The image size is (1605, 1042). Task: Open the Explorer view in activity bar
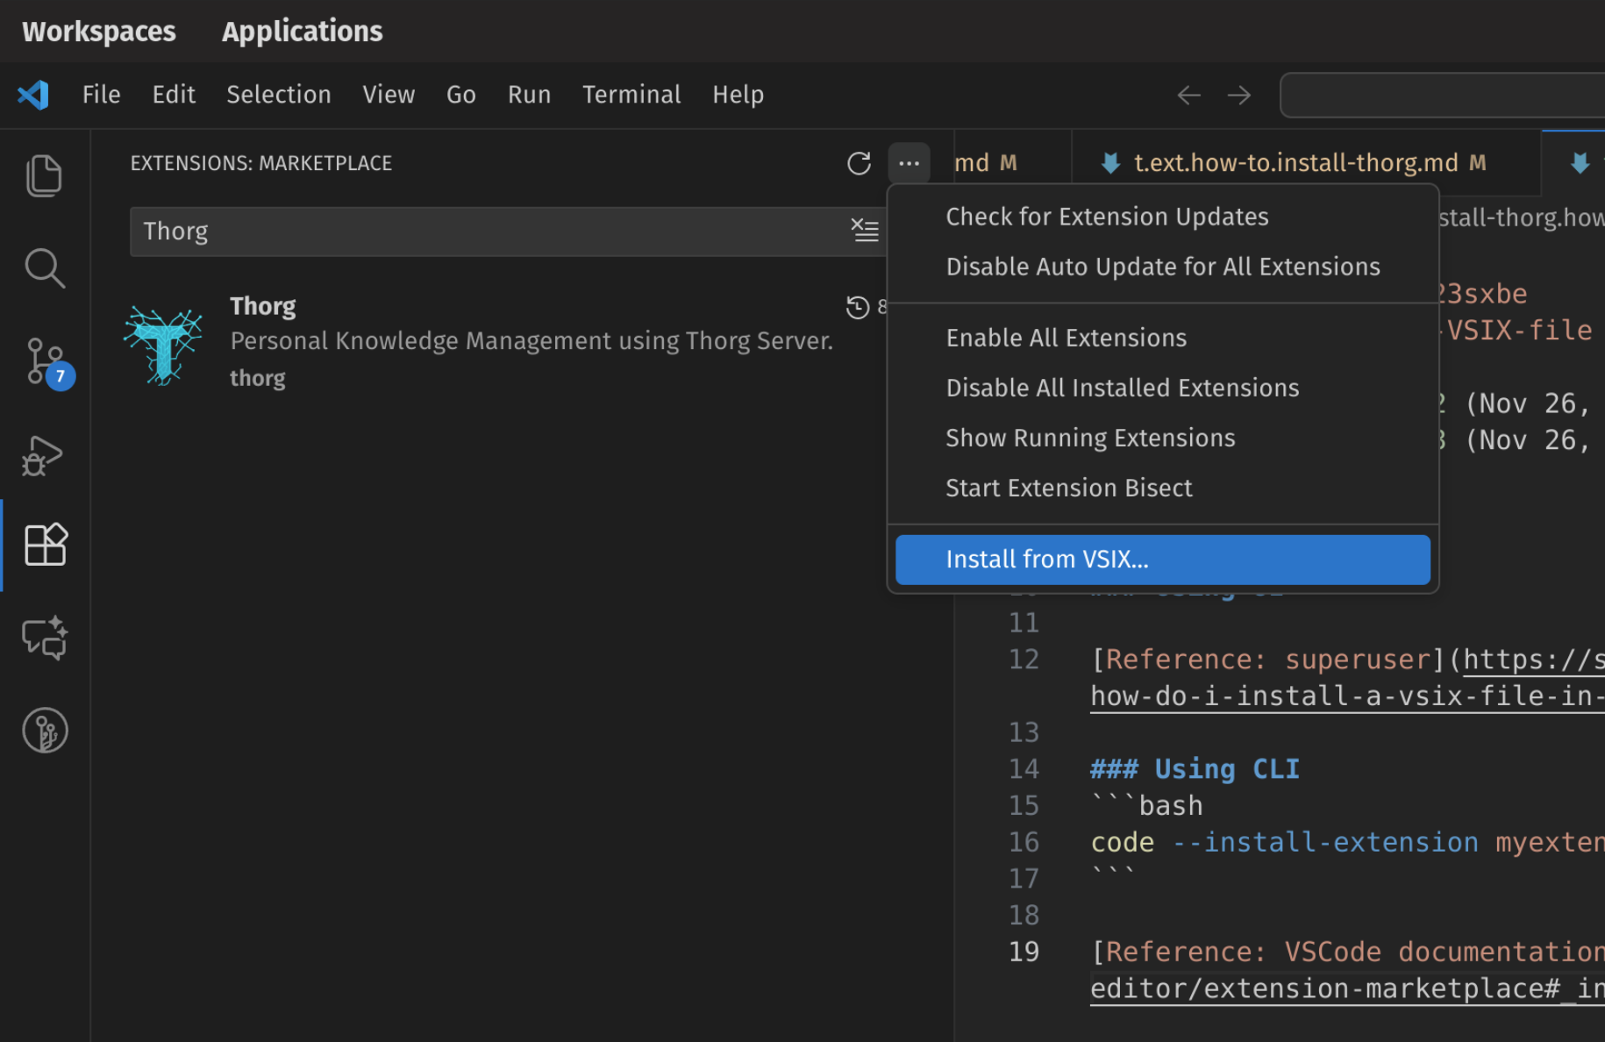coord(44,175)
